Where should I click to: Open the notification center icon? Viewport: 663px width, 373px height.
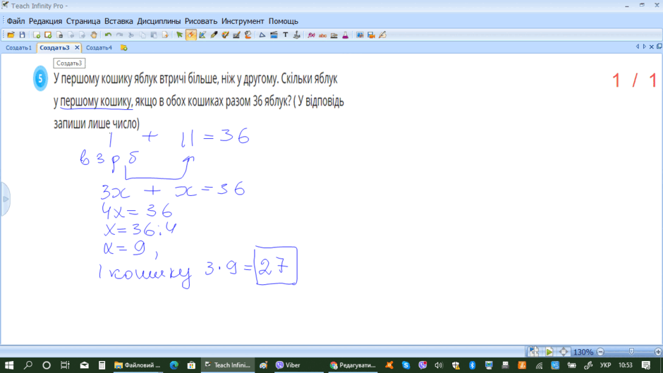click(x=646, y=365)
